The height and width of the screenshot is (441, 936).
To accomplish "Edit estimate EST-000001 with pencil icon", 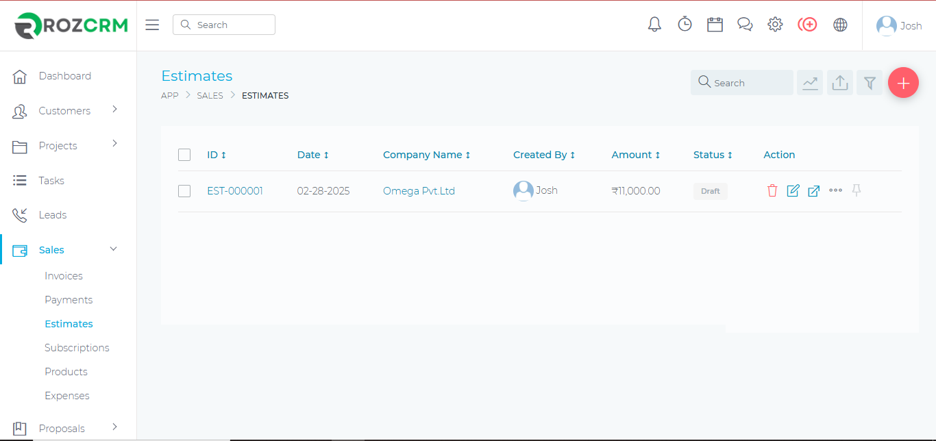I will click(x=793, y=191).
